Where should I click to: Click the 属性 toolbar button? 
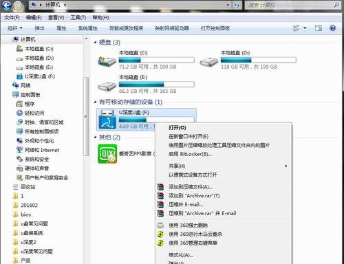click(x=61, y=28)
